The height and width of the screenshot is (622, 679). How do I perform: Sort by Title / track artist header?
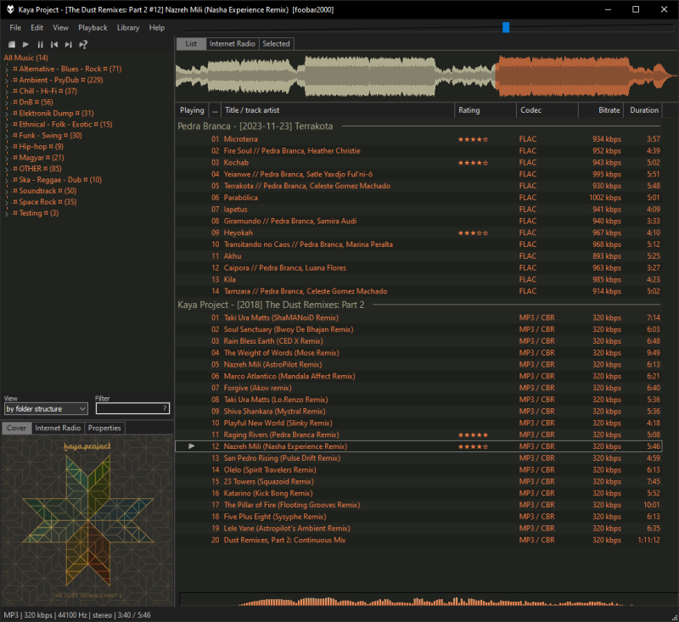pos(338,110)
